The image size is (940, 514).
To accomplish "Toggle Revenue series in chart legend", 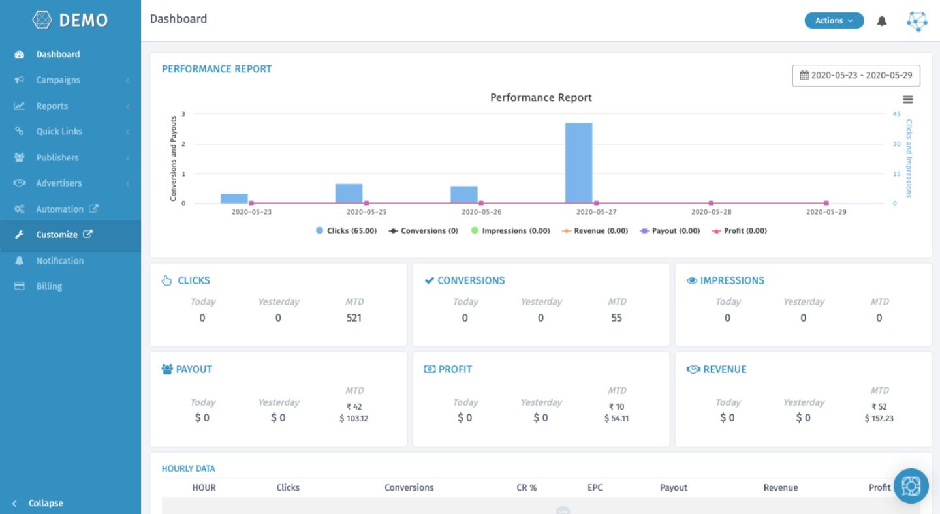I will pyautogui.click(x=595, y=231).
